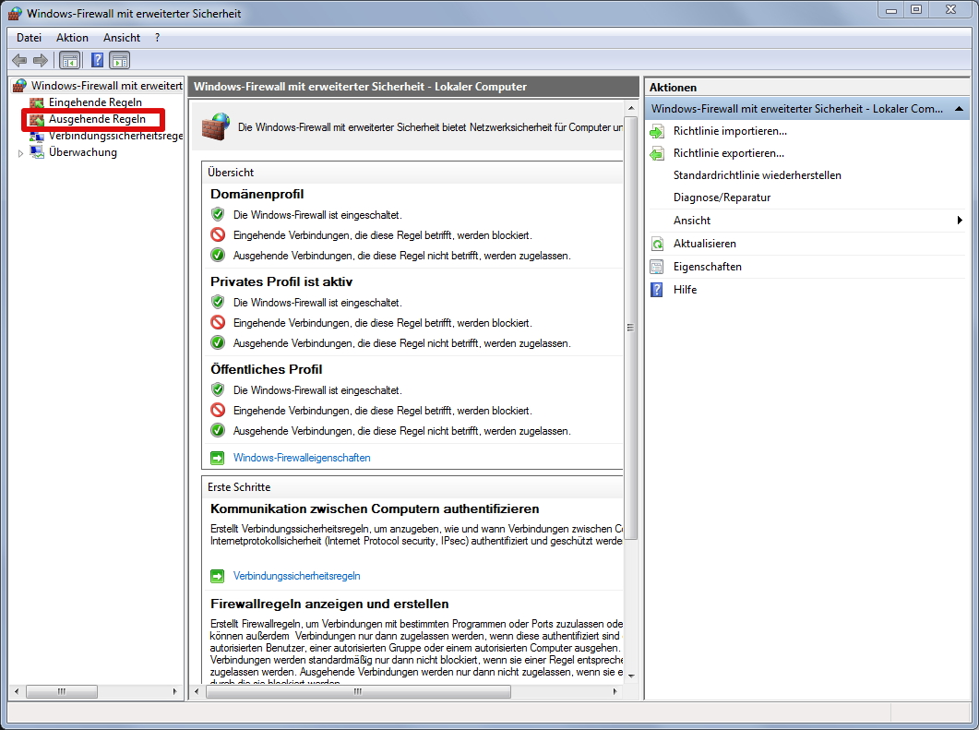This screenshot has height=730, width=979.
Task: Click the green check icon under Domänenprofil firewall status
Action: (x=217, y=215)
